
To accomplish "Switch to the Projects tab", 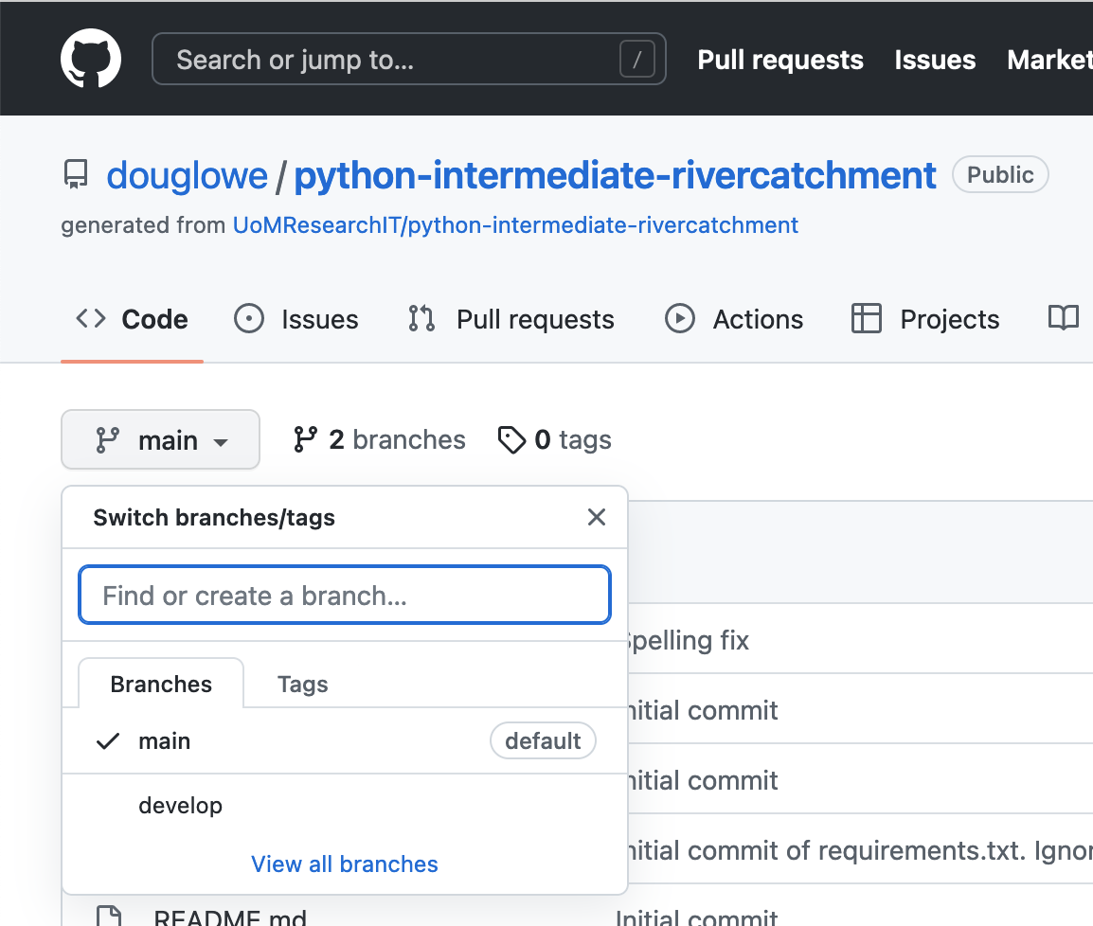I will click(x=925, y=319).
